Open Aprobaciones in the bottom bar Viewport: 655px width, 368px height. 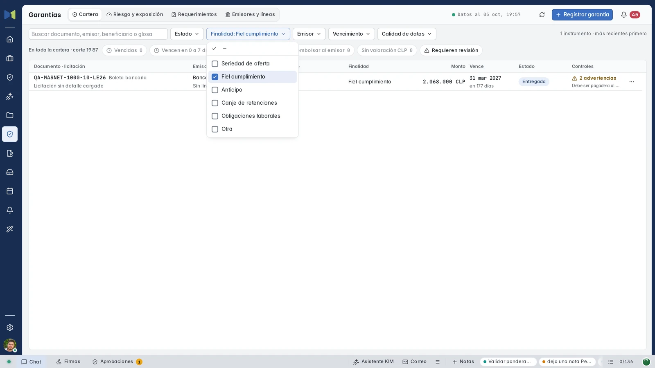pos(117,362)
